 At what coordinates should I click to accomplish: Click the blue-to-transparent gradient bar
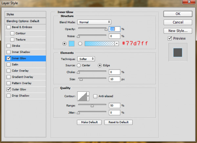tap(100, 44)
